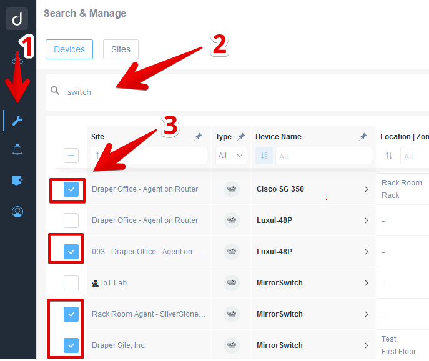Open the user account sidebar icon

tap(17, 212)
